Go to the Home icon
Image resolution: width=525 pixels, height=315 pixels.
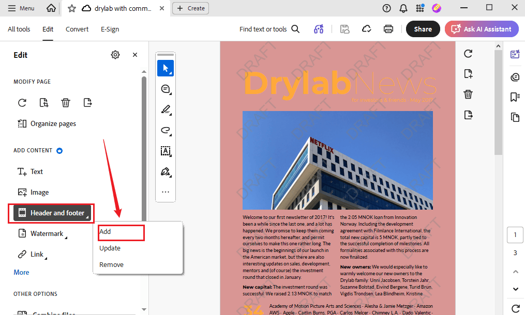pyautogui.click(x=51, y=8)
